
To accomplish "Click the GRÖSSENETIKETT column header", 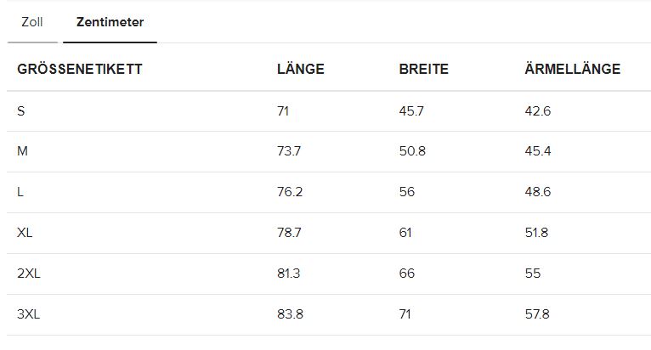I will pos(80,70).
